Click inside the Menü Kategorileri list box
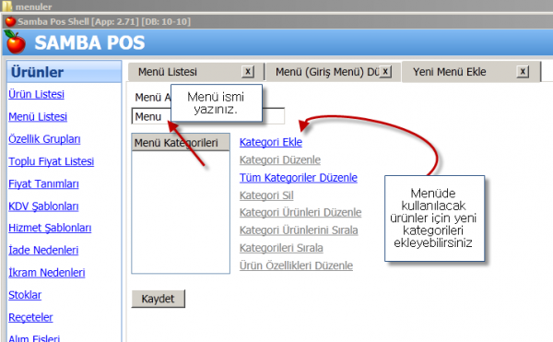 point(181,212)
